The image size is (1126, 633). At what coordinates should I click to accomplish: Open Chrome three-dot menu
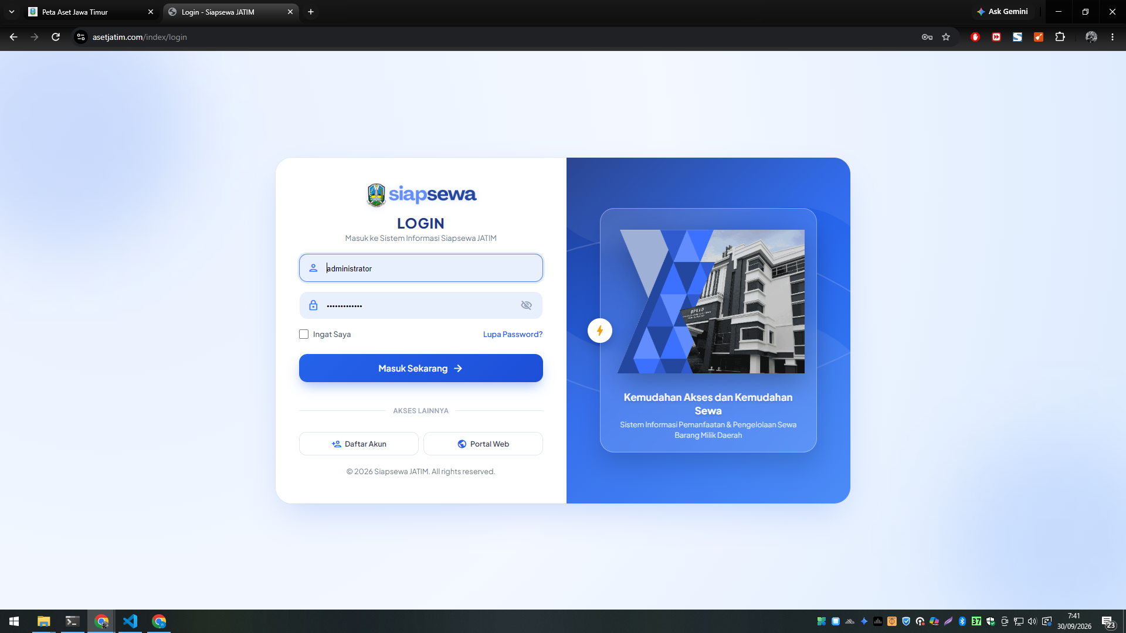[x=1113, y=37]
